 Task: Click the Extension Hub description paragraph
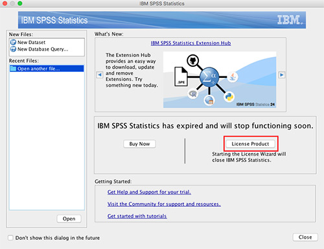tap(132, 70)
